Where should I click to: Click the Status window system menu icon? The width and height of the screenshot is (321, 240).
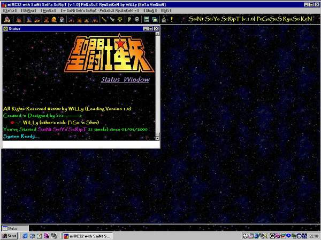coord(5,29)
